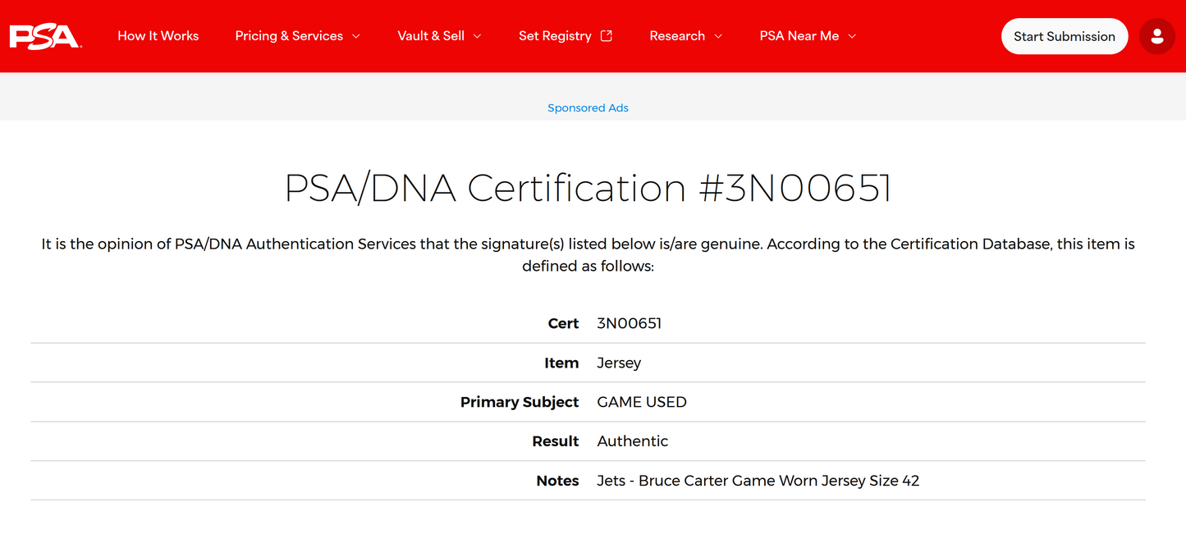Open the Pricing & Services menu

[289, 36]
